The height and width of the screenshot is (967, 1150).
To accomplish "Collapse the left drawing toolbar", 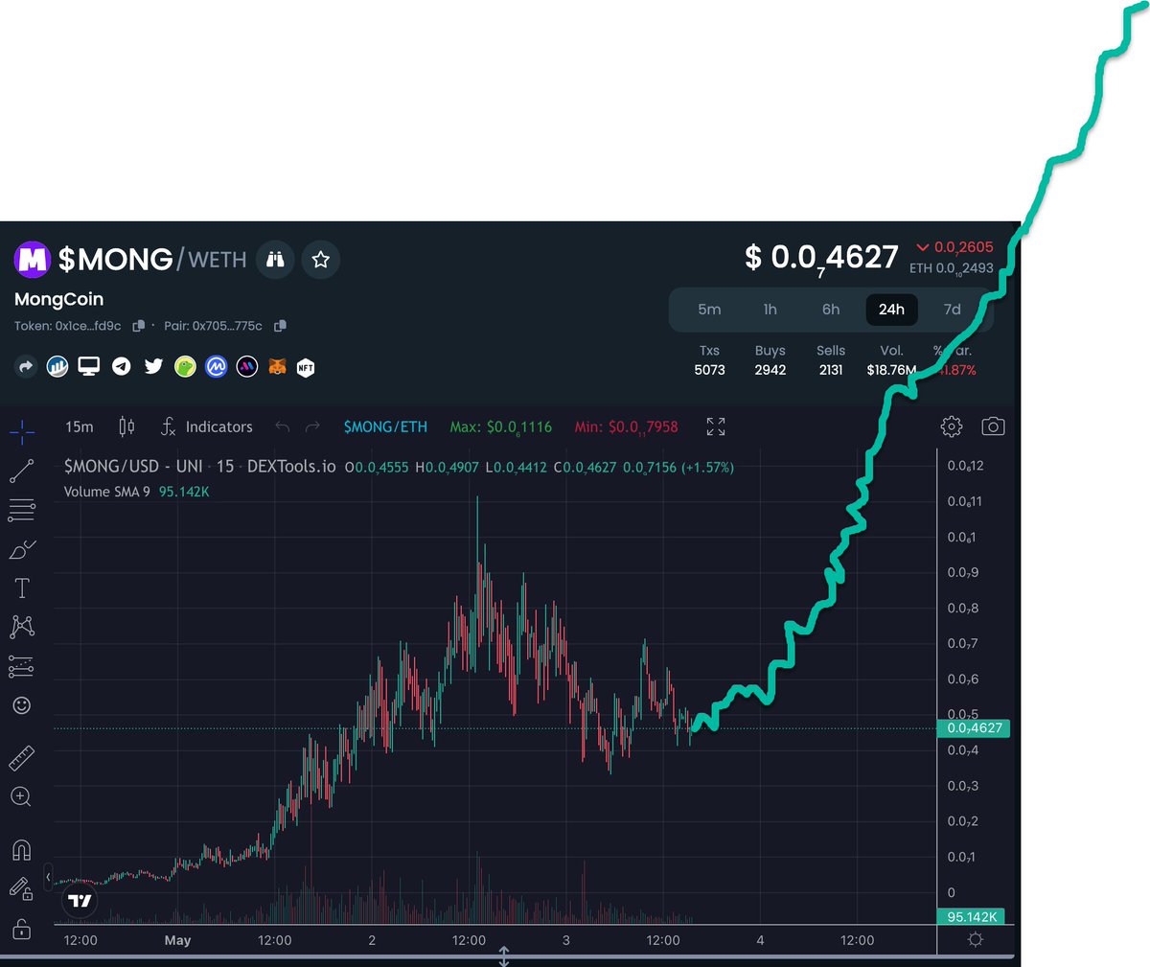I will (x=49, y=875).
